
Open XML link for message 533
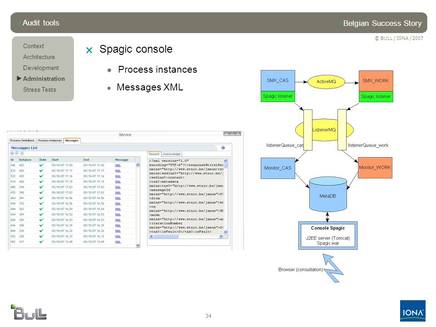coord(118,170)
